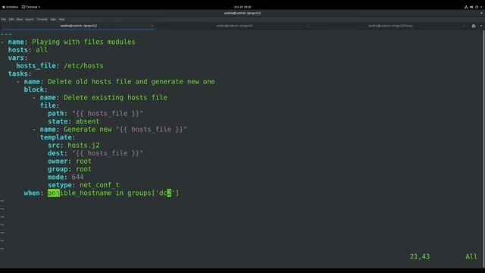Close the first terminal tab
This screenshot has width=485, height=273.
tap(152, 26)
